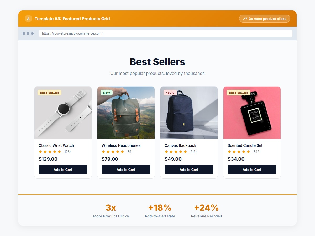Click the trending-arrow icon in the orange header badge
Image resolution: width=315 pixels, height=236 pixels.
245,19
